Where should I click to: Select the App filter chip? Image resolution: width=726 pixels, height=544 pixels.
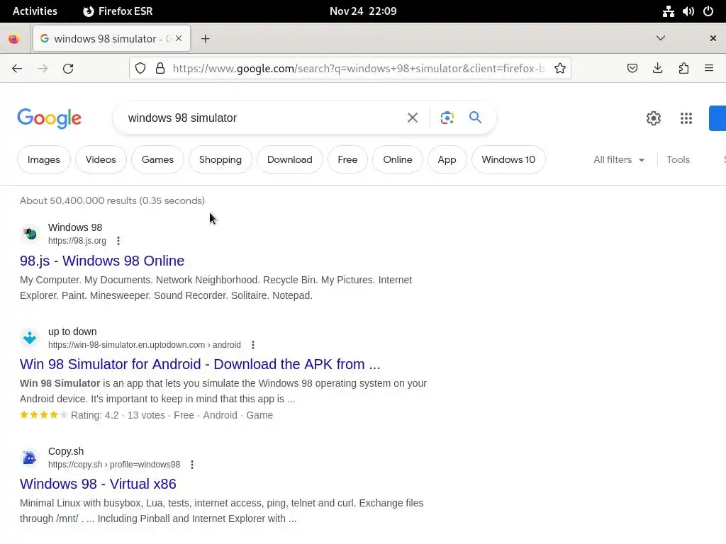[x=447, y=159]
